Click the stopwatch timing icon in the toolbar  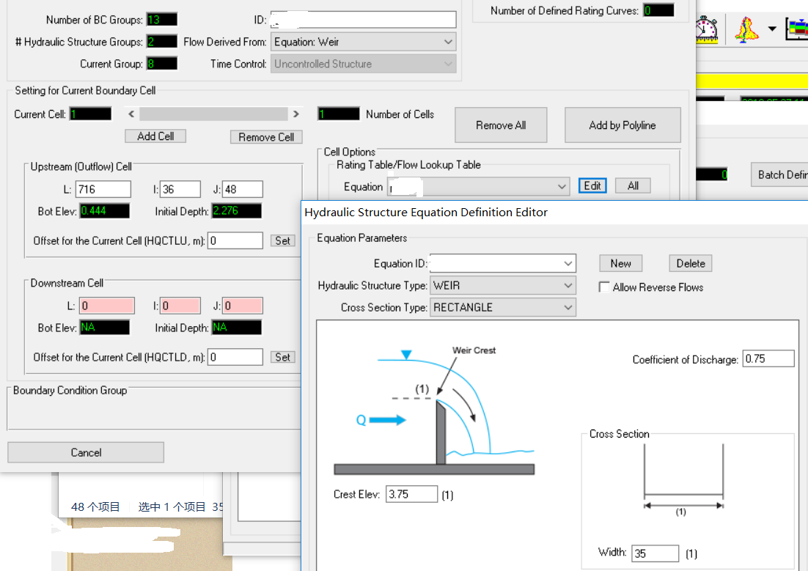pos(707,29)
